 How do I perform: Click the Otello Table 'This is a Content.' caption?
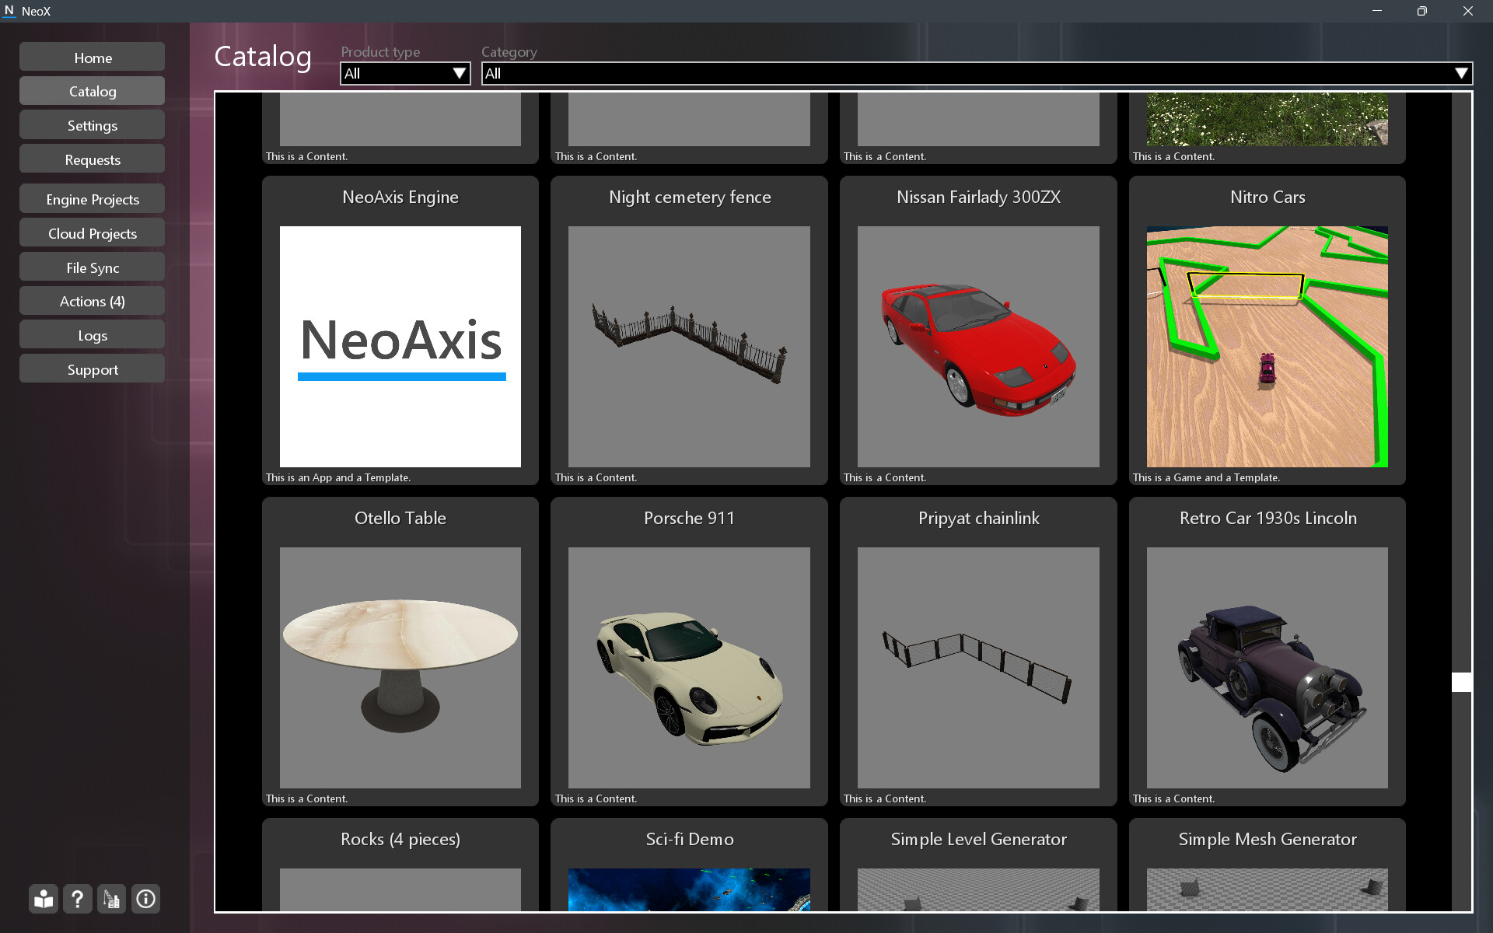tap(306, 798)
